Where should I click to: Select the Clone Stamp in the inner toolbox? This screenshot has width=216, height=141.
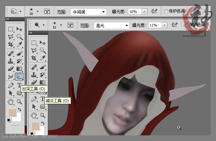(34, 75)
